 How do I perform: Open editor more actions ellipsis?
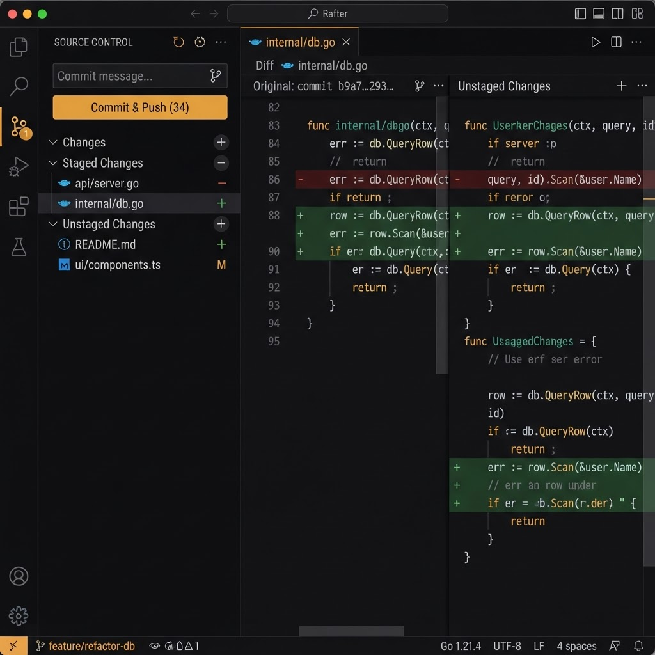click(x=636, y=42)
